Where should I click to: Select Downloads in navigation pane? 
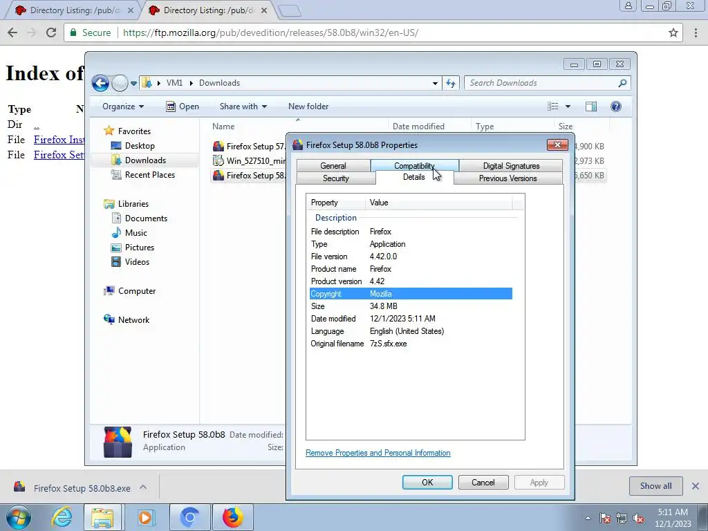[145, 160]
